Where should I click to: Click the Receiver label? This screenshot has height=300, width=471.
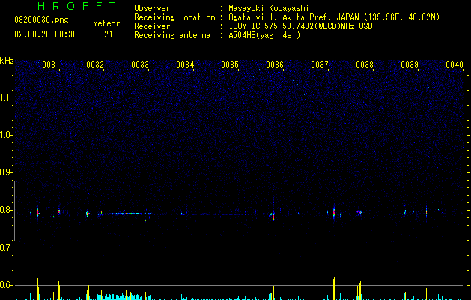pyautogui.click(x=152, y=26)
